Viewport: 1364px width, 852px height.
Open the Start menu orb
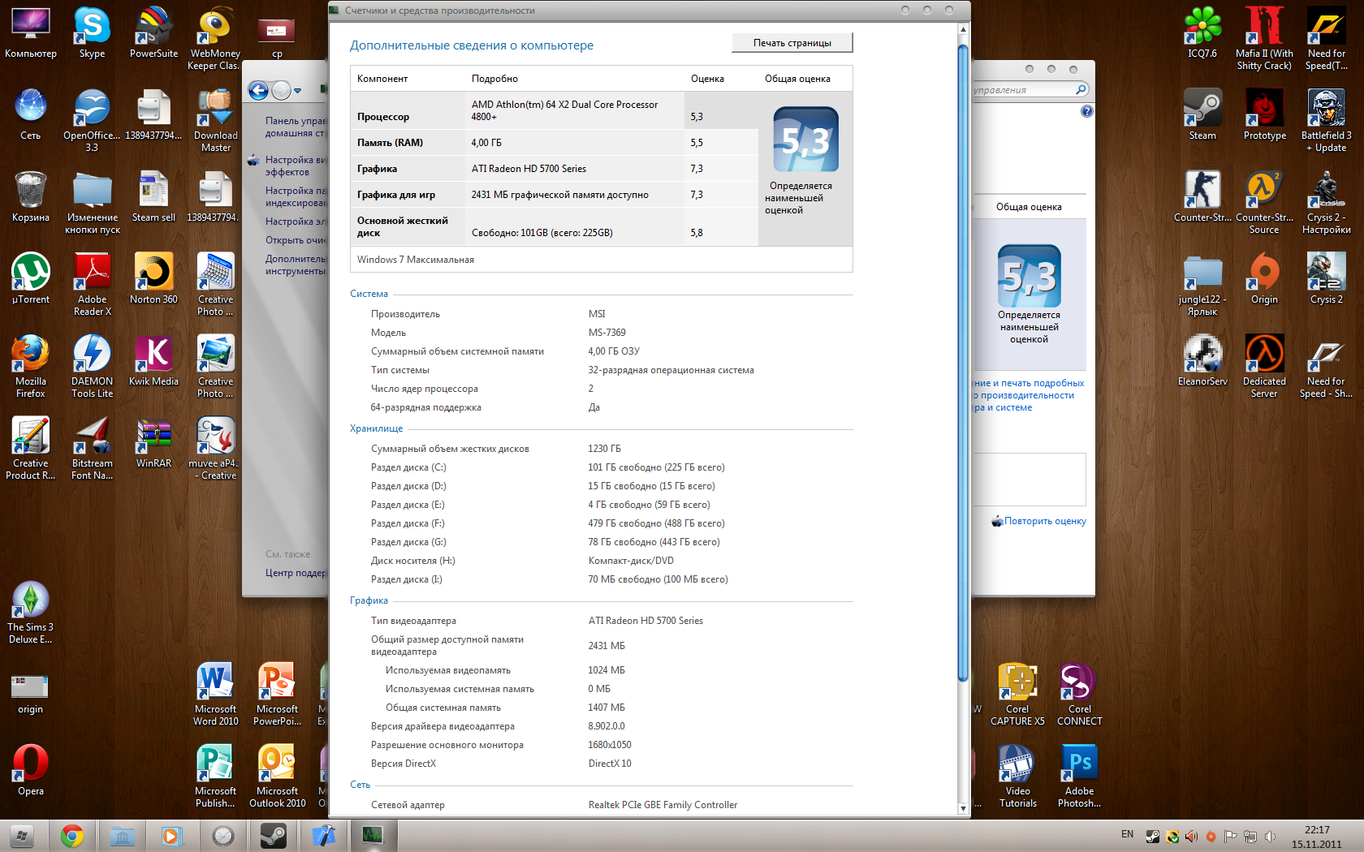point(22,836)
